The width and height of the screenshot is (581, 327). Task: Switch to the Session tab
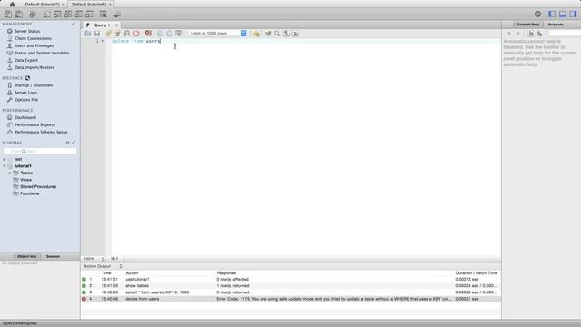click(x=53, y=256)
